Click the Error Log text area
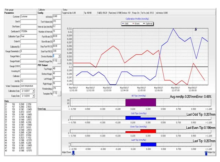Viewport: 220px width, 162px height. 49,133
